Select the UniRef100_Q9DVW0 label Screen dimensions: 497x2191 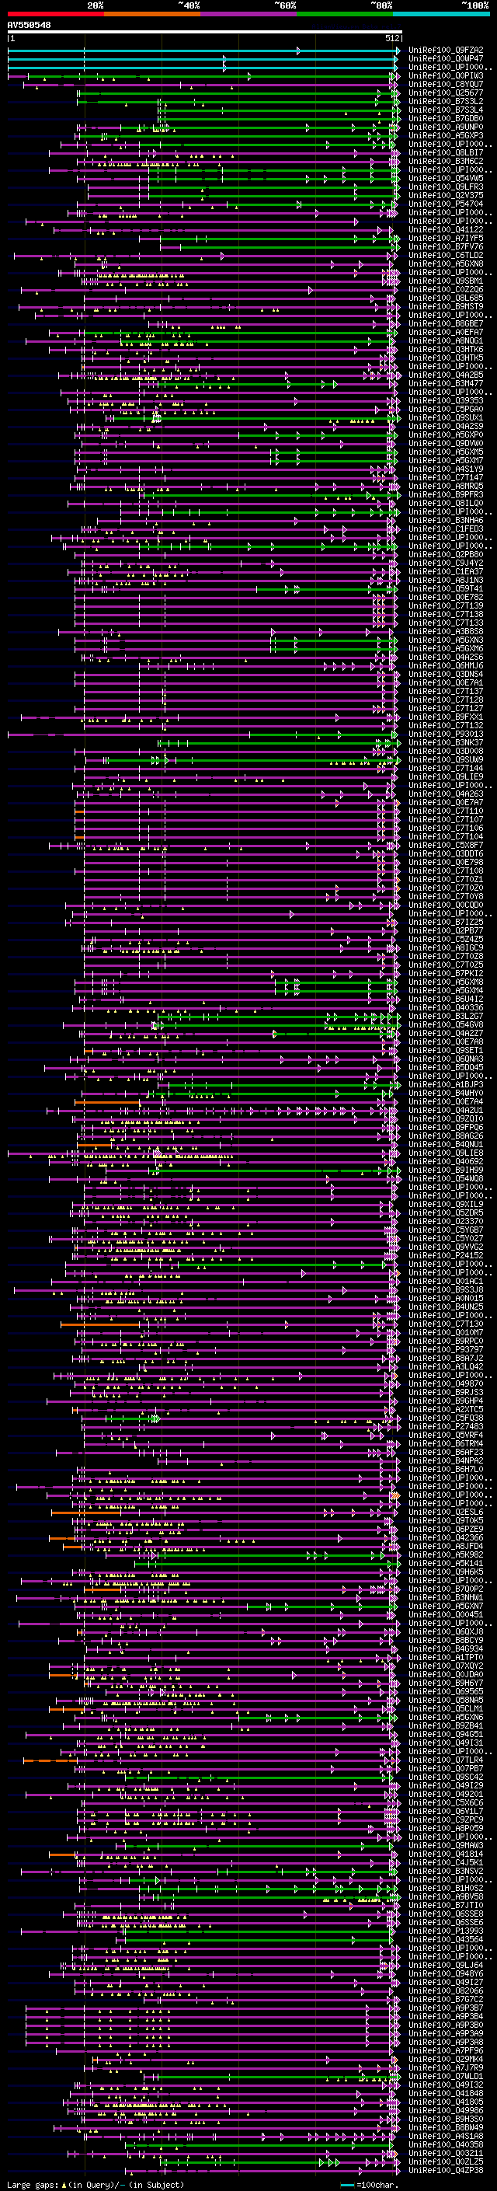click(446, 443)
